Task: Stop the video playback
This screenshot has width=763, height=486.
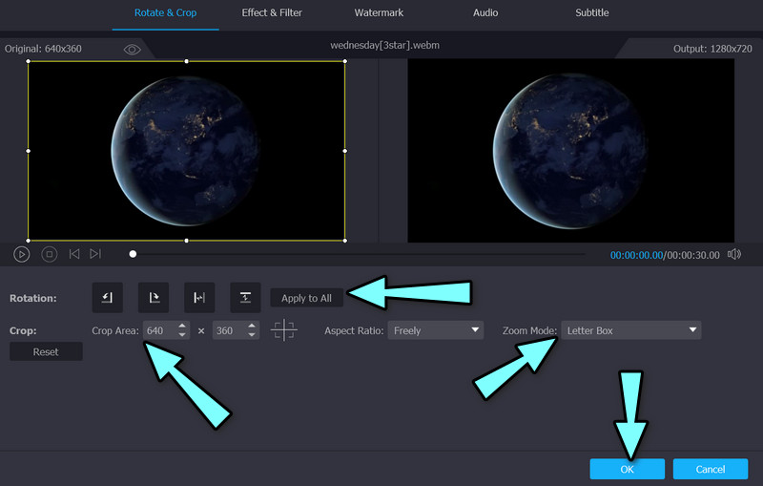Action: [50, 254]
